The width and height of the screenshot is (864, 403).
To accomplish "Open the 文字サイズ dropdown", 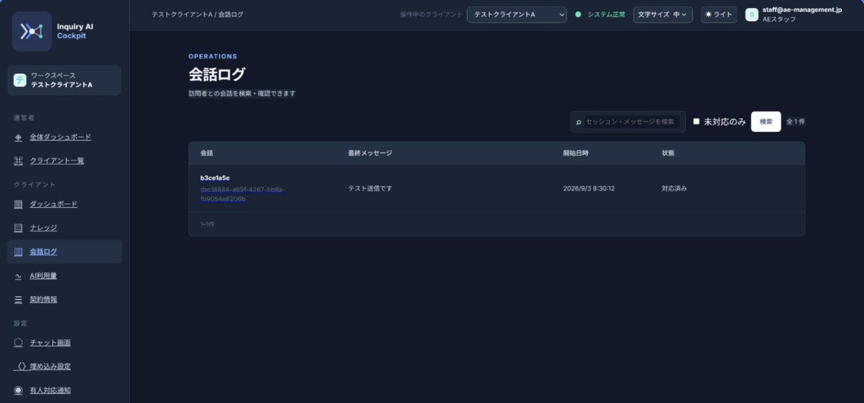I will click(x=663, y=14).
